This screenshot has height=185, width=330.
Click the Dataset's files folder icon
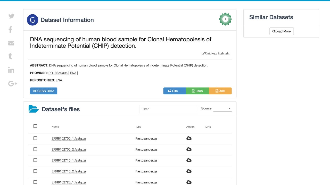[34, 109]
